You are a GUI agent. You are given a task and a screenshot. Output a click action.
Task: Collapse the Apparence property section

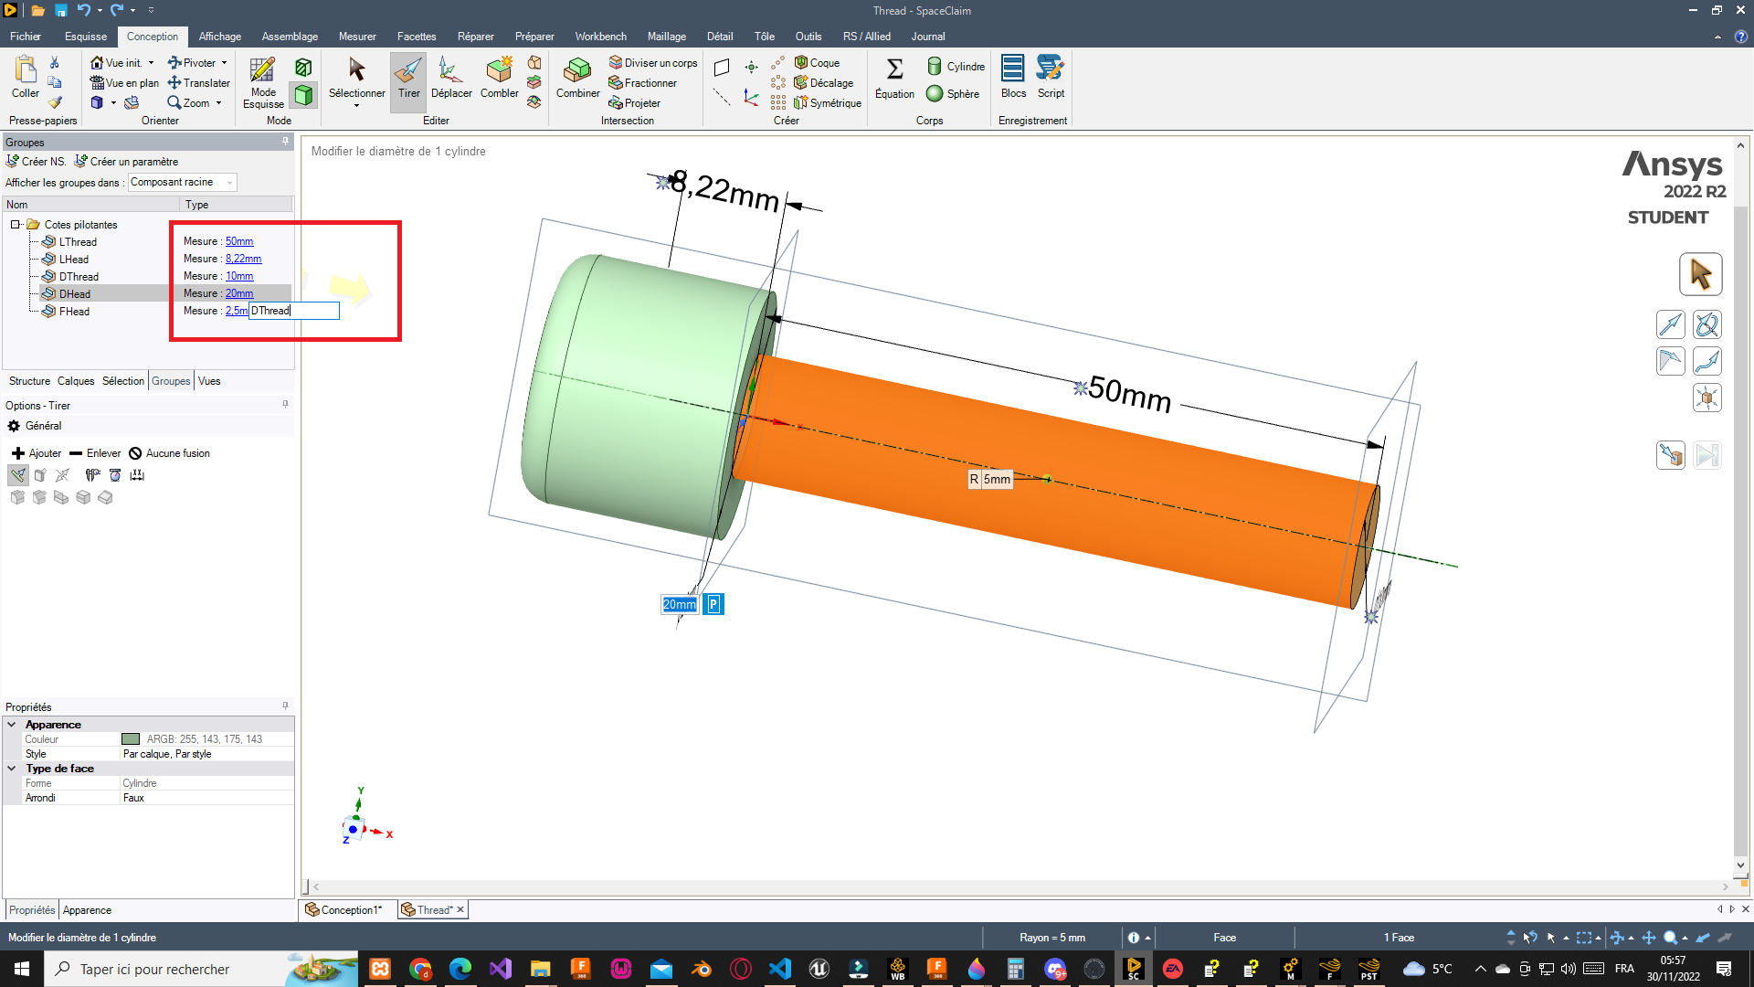point(12,725)
